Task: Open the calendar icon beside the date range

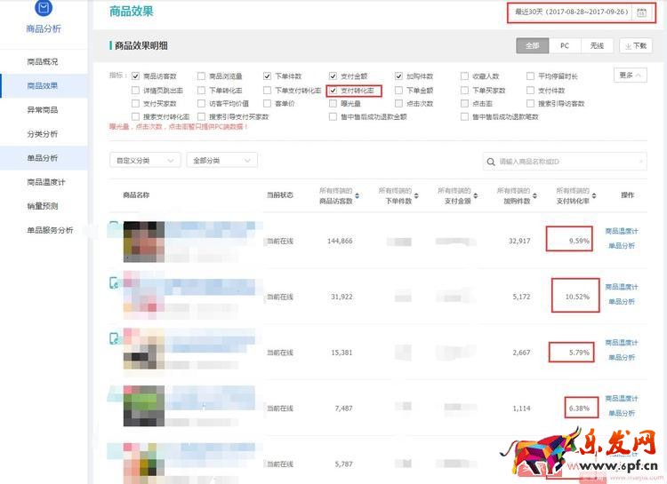Action: (x=641, y=12)
